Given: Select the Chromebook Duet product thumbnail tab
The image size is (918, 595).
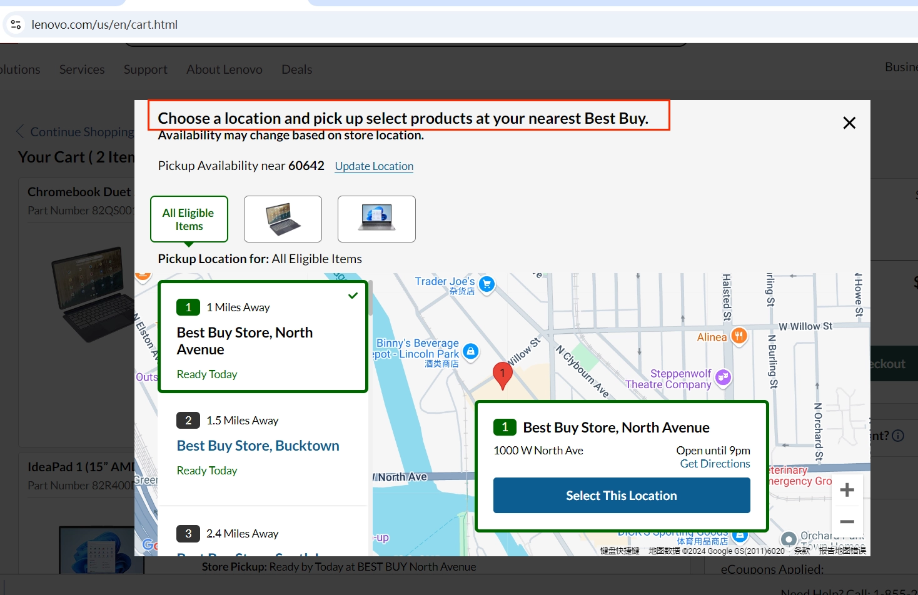Looking at the screenshot, I should point(283,219).
